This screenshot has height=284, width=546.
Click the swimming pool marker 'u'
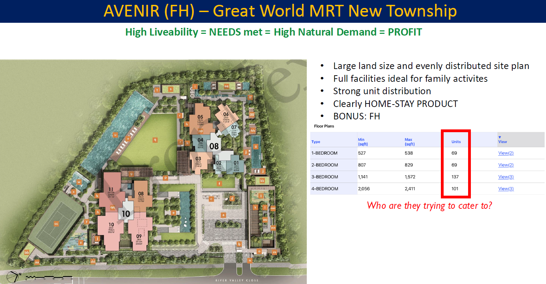[115, 135]
